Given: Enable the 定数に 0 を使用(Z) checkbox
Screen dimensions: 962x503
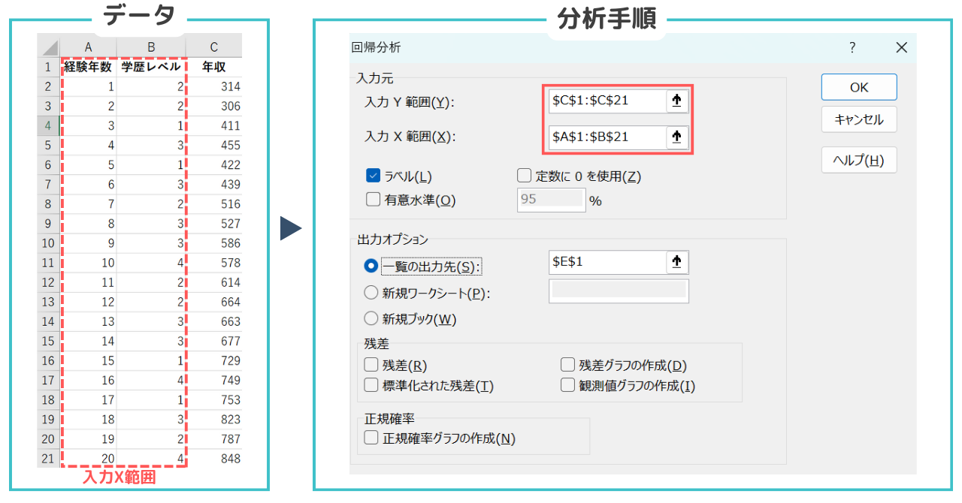Looking at the screenshot, I should point(525,176).
